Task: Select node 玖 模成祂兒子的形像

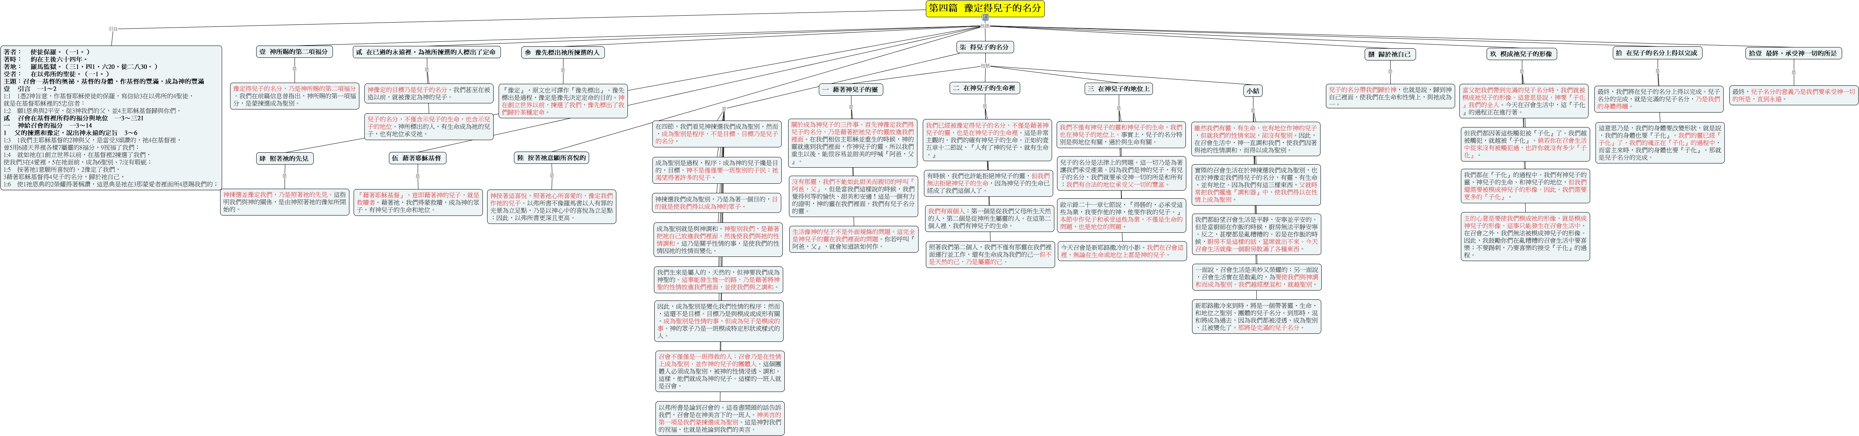Action: [1522, 54]
